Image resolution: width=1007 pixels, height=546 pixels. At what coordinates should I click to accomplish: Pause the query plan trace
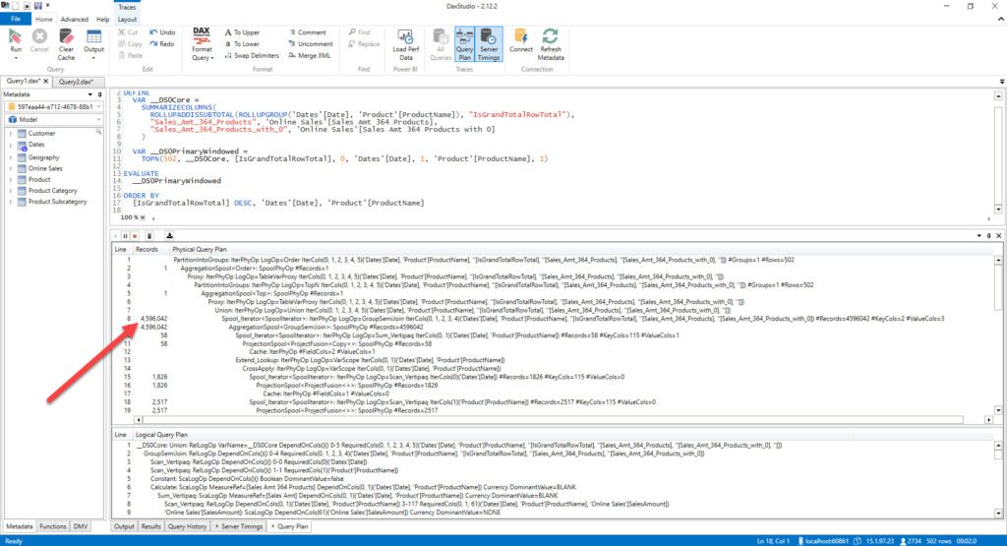click(125, 236)
